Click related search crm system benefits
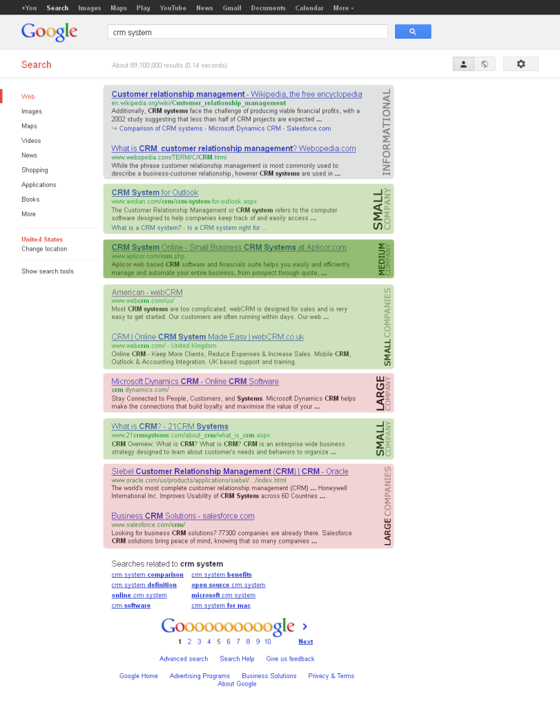 click(222, 575)
